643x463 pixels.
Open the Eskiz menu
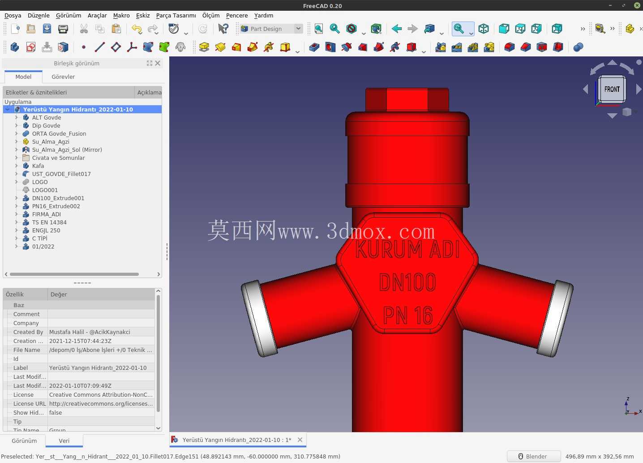143,15
